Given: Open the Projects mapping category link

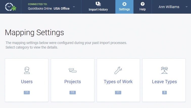Looking at the screenshot, I should click(x=73, y=82).
